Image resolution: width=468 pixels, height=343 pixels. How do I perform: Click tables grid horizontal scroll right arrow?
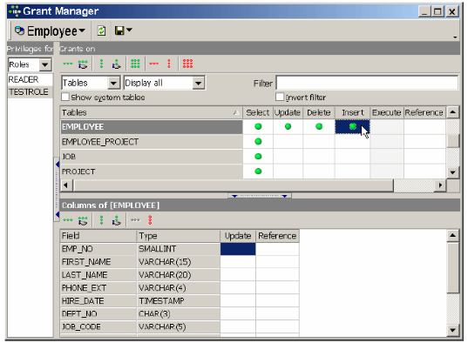click(440, 185)
